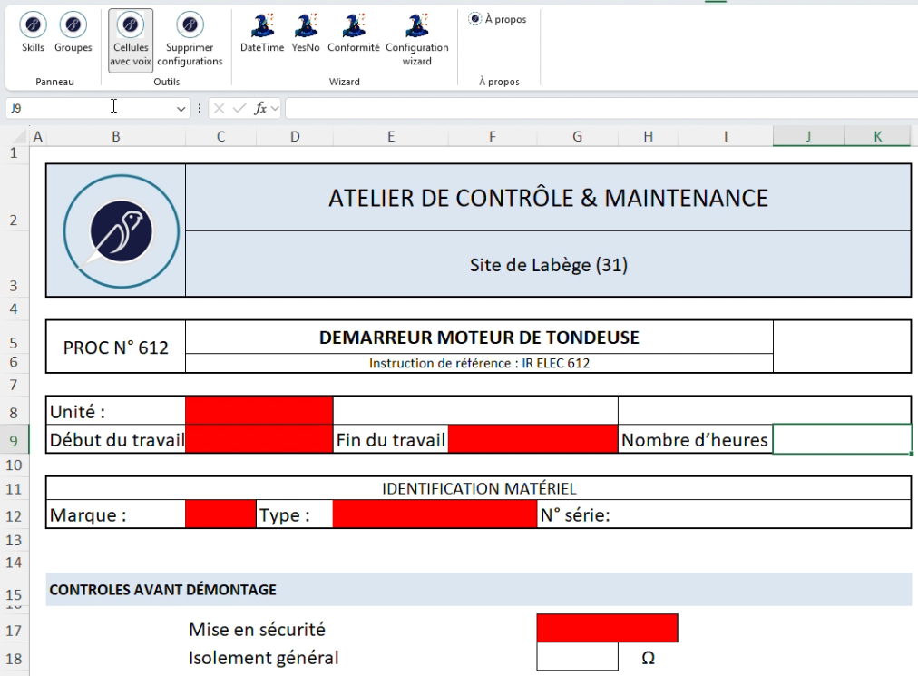Image resolution: width=918 pixels, height=676 pixels.
Task: Start the Conformité wizard
Action: point(354,33)
